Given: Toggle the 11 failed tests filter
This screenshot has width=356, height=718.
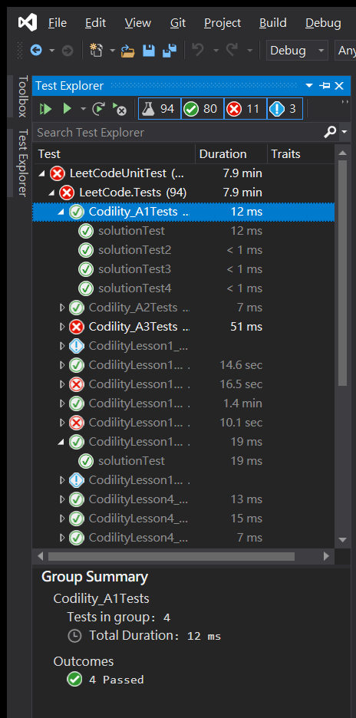Looking at the screenshot, I should point(245,109).
